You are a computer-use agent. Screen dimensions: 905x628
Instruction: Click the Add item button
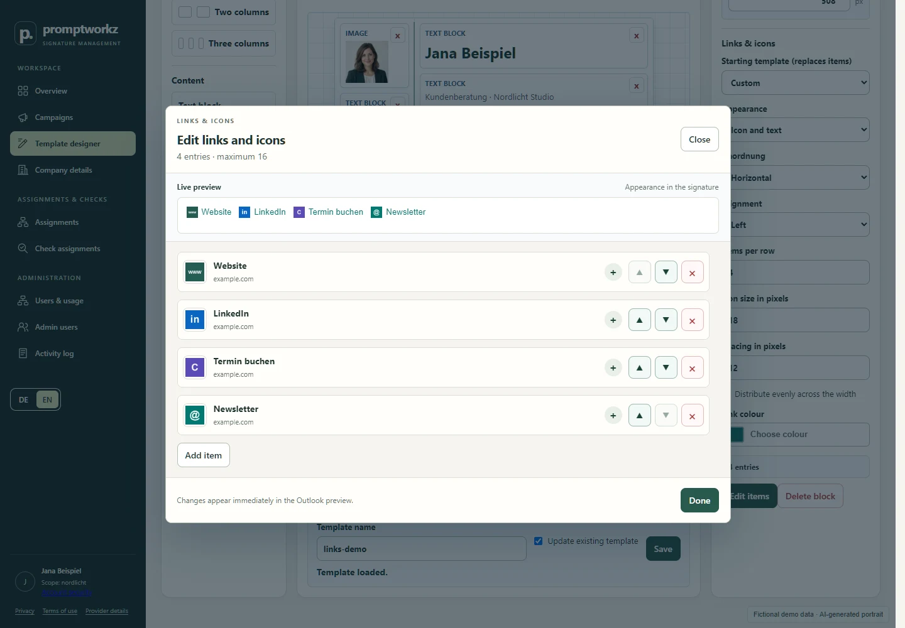click(x=204, y=455)
